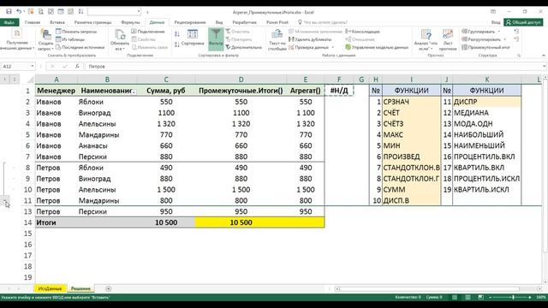This screenshot has width=548, height=308.
Task: Click Разгруппировать in Структура group
Action: click(481, 39)
